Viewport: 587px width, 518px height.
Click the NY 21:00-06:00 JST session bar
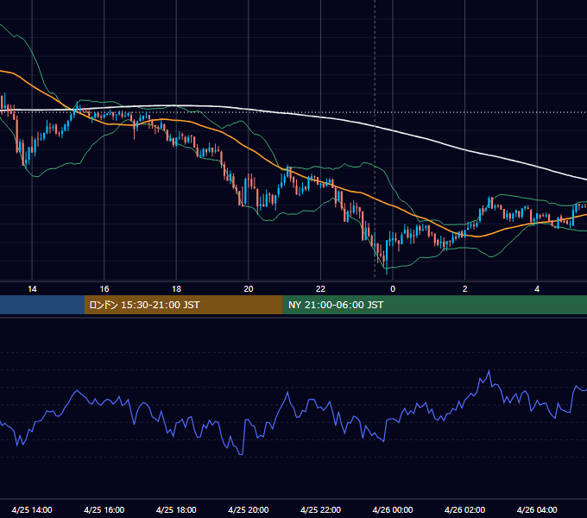click(x=434, y=305)
